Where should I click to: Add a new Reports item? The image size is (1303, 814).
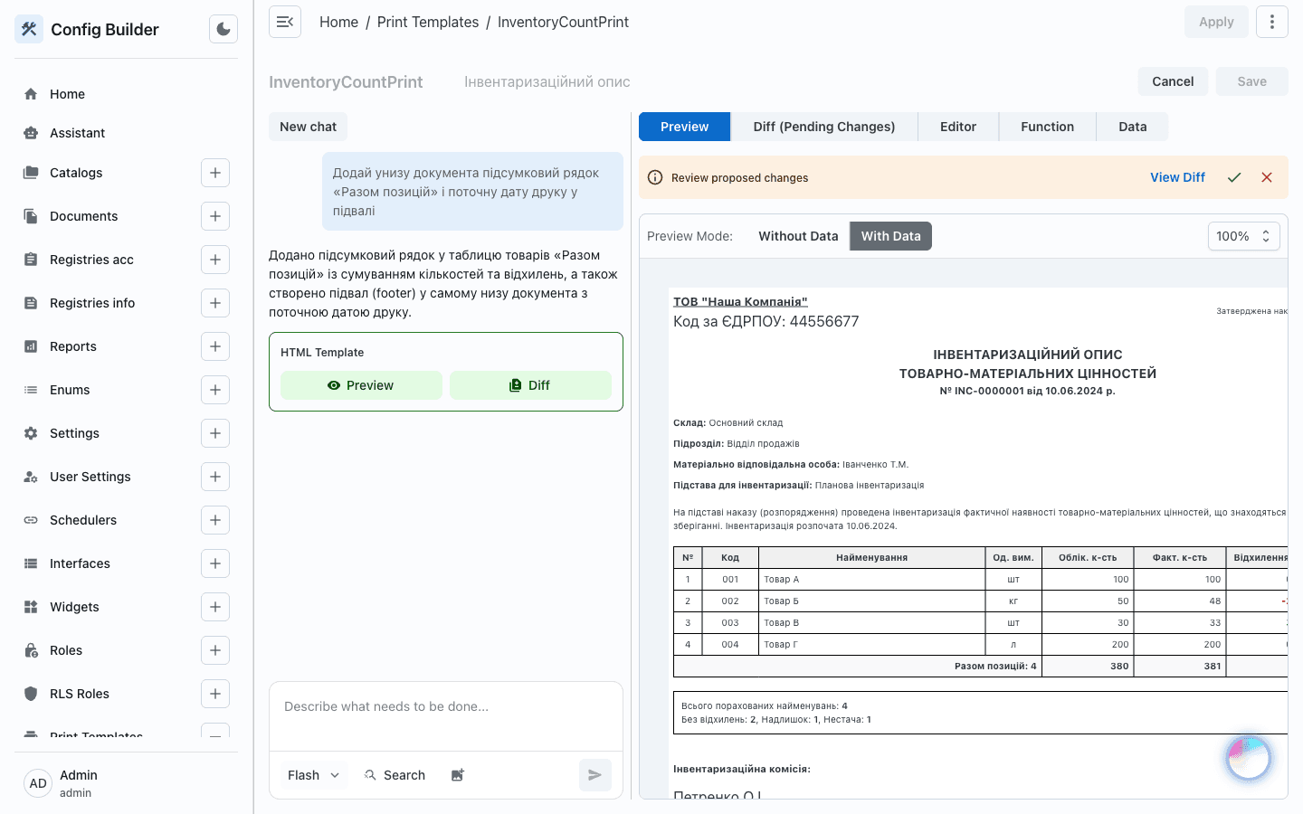coord(215,346)
